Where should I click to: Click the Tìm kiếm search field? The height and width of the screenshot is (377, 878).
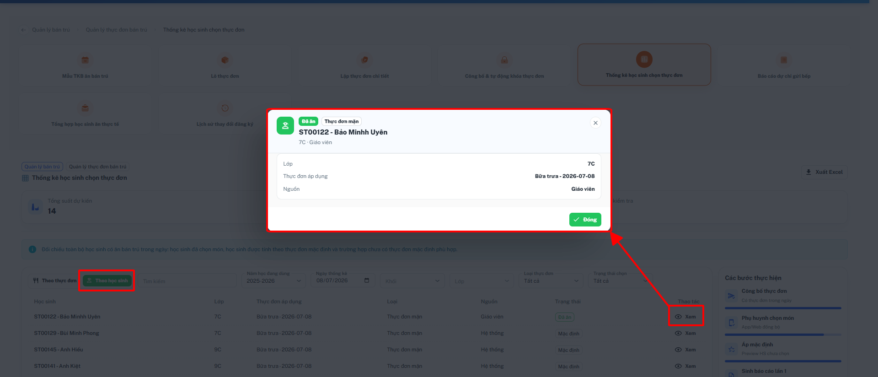point(187,281)
